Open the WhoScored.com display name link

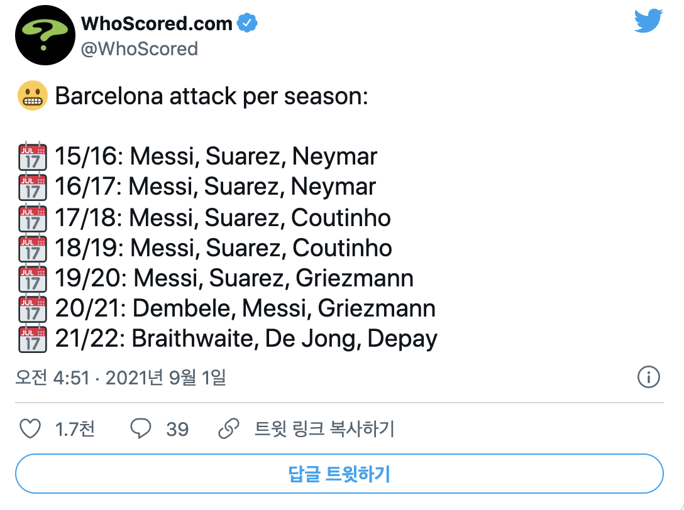[157, 24]
